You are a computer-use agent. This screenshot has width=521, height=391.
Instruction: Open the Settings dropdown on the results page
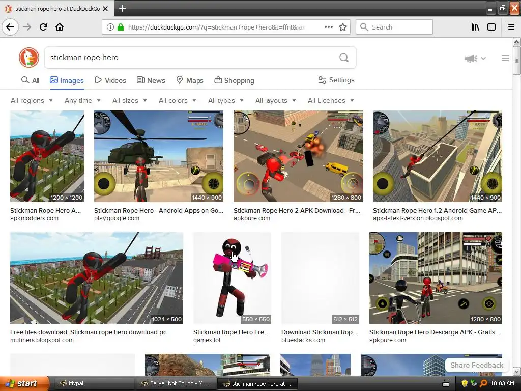(x=336, y=80)
